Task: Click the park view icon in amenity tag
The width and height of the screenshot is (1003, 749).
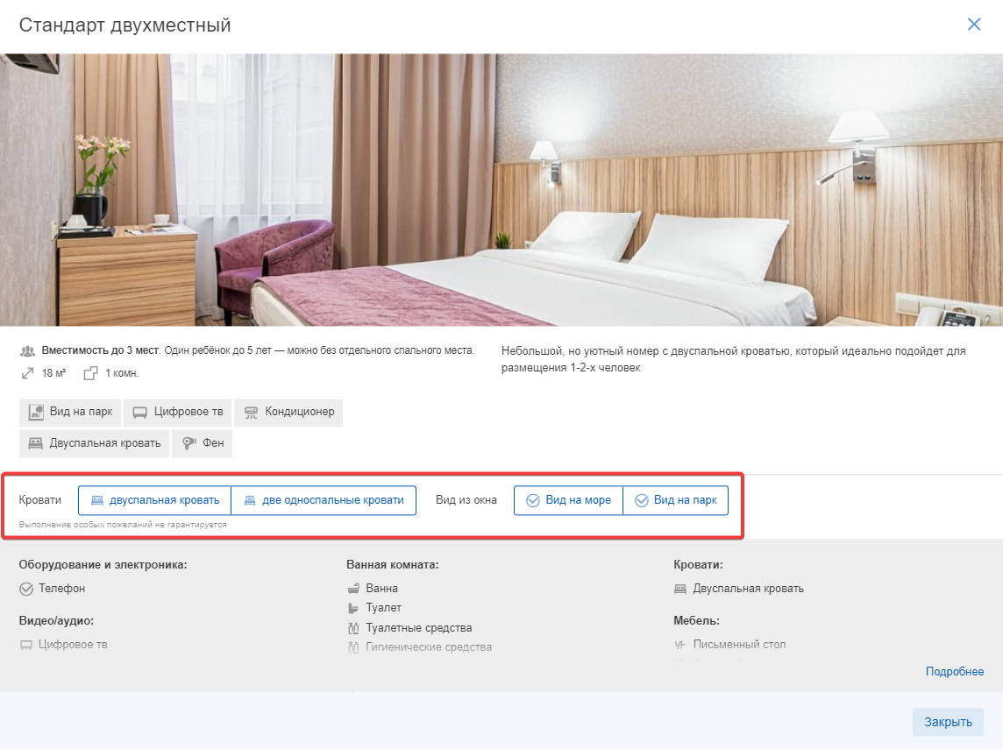Action: pos(36,413)
